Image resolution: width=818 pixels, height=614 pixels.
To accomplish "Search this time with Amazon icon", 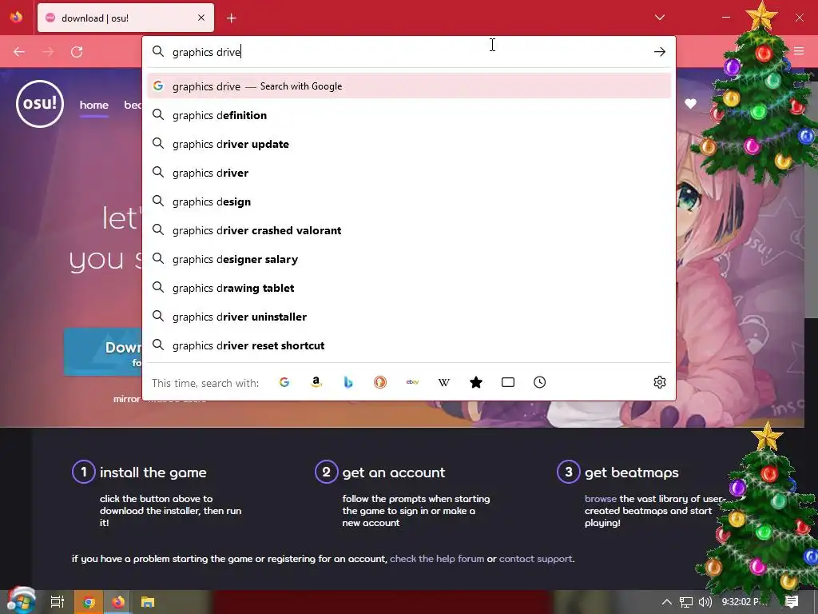I will tap(316, 382).
